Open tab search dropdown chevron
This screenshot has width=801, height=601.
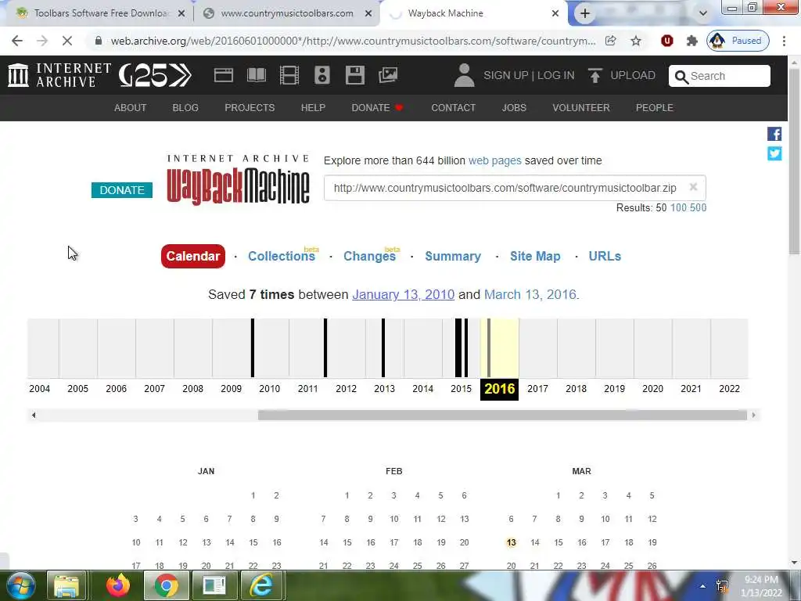[703, 14]
